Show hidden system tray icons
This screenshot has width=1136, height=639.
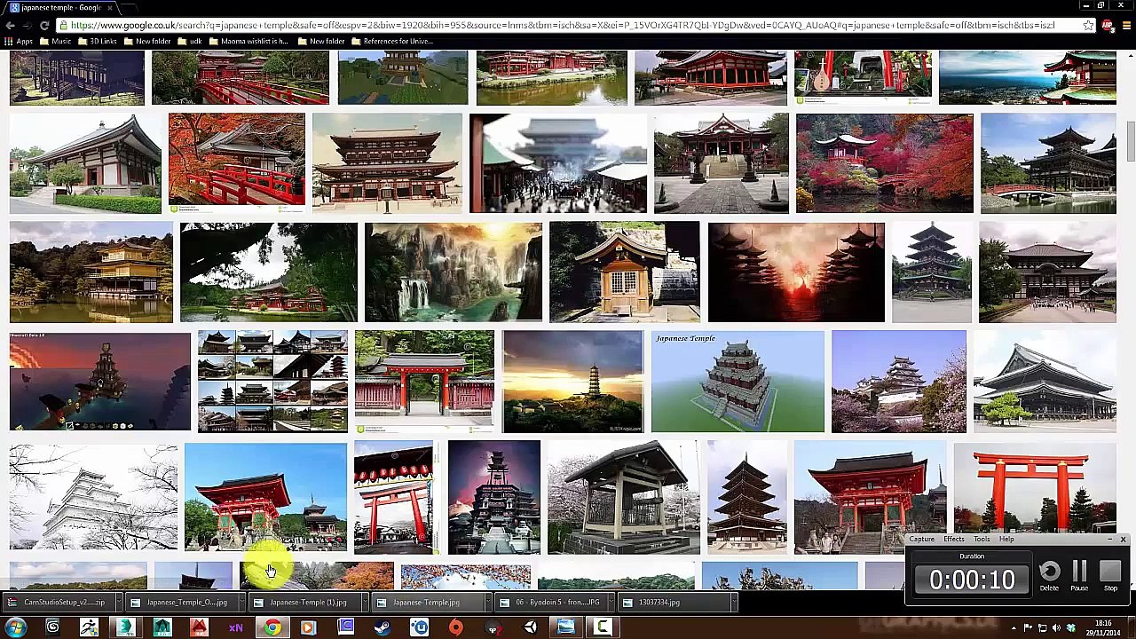point(1015,628)
